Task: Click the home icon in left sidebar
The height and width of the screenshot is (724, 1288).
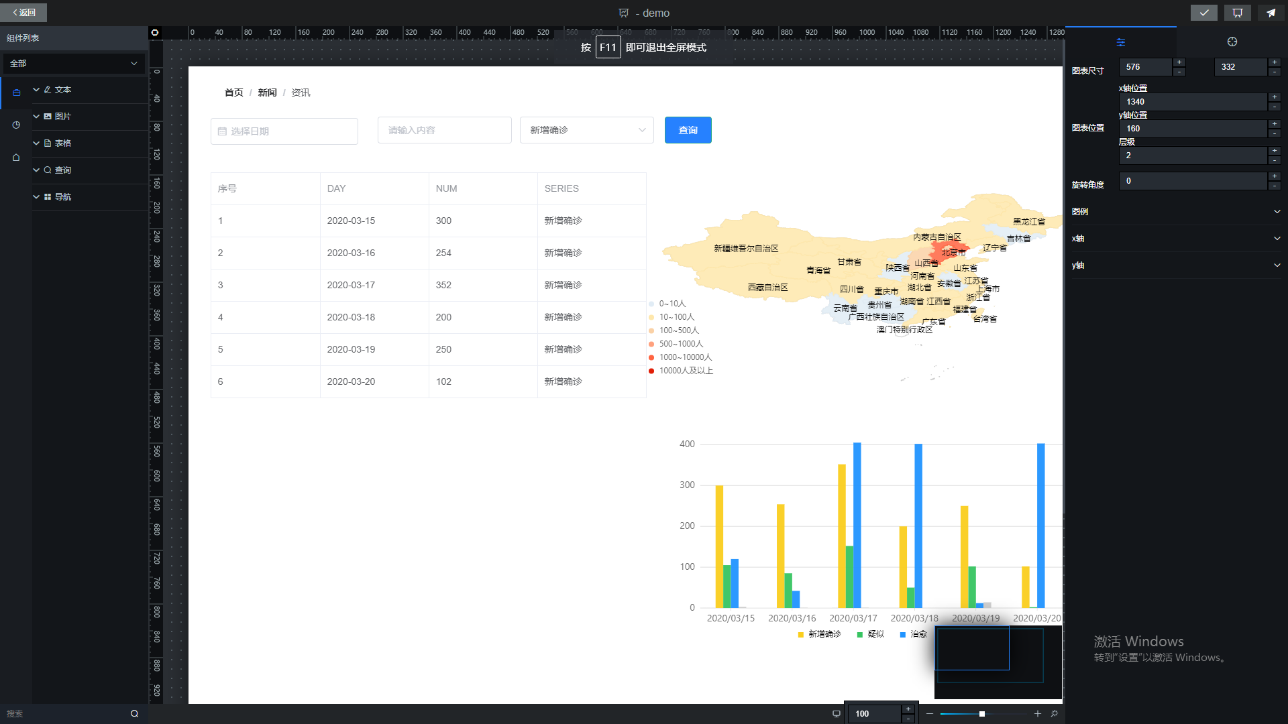Action: (16, 158)
